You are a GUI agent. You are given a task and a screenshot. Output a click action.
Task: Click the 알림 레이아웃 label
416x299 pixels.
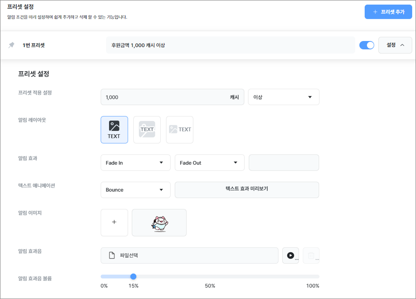coord(32,120)
